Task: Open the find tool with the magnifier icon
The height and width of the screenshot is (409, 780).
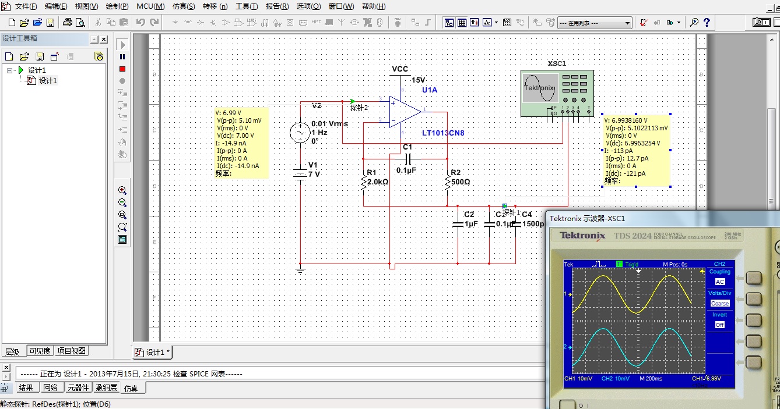Action: [694, 23]
